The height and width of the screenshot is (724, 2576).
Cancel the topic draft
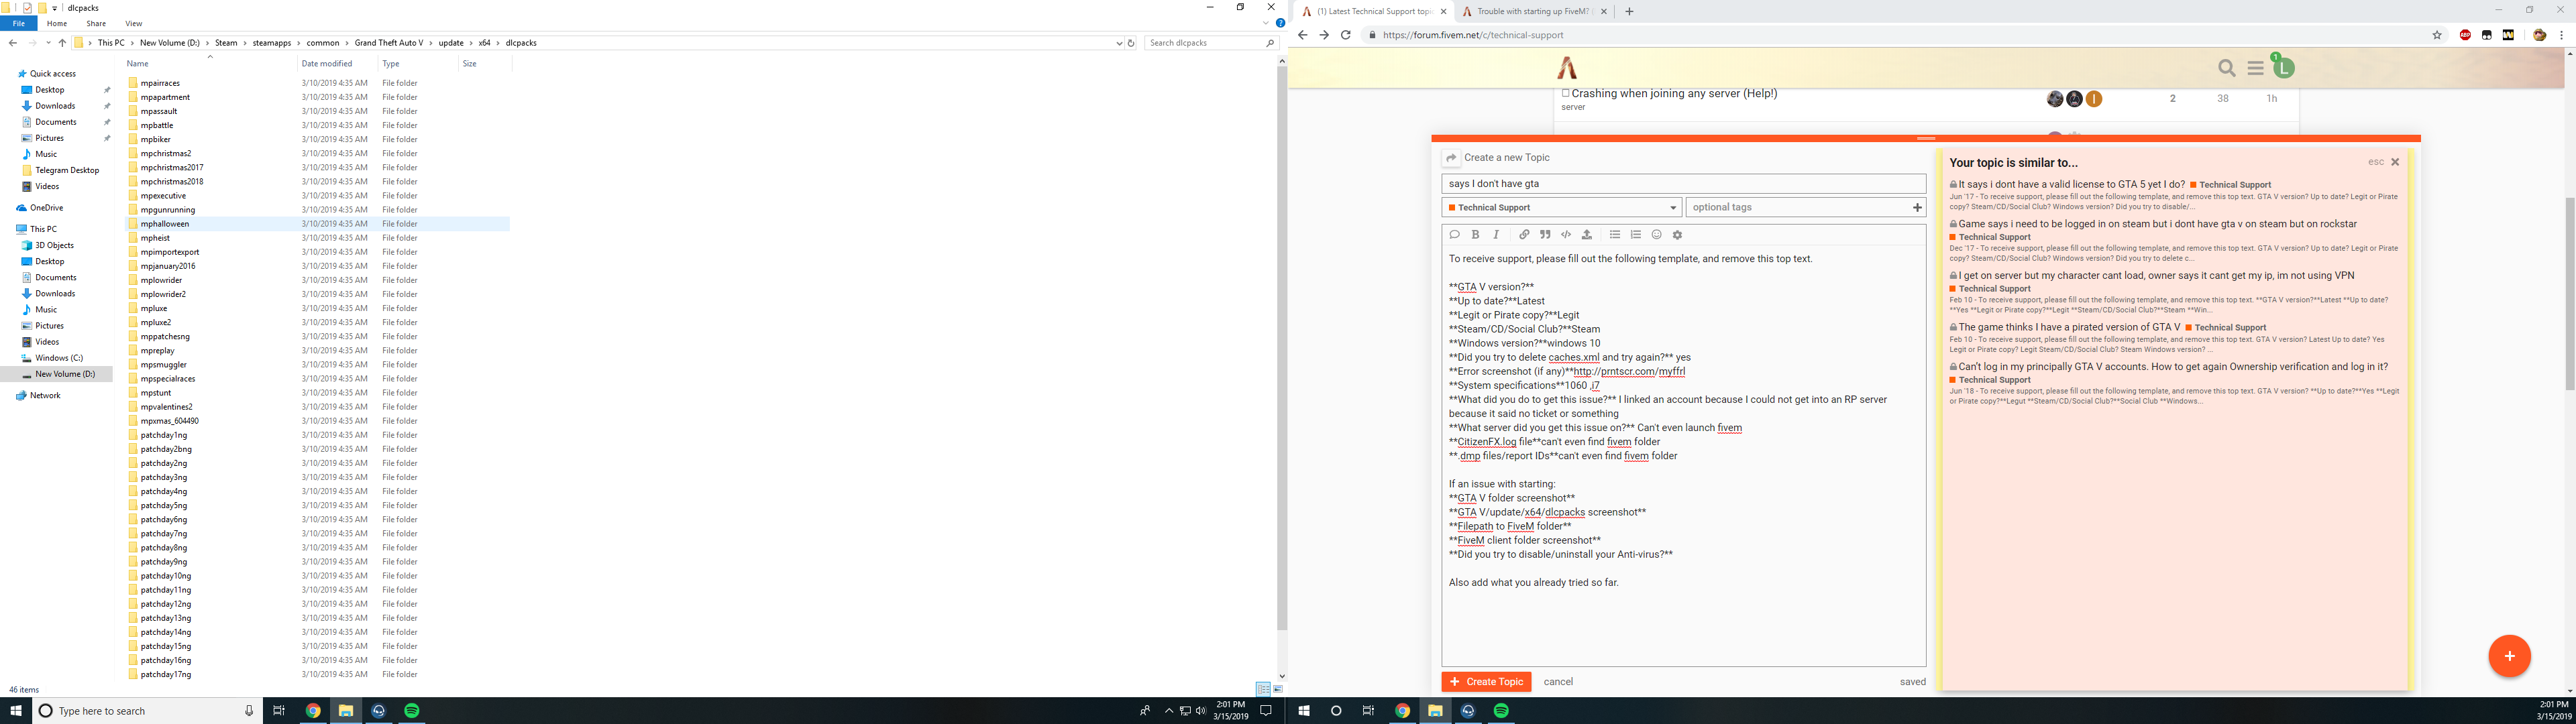[1558, 681]
